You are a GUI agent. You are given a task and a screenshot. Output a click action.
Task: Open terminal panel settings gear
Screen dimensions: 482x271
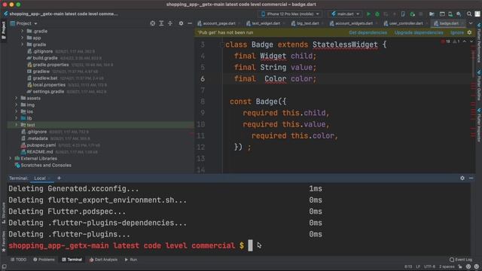(462, 178)
